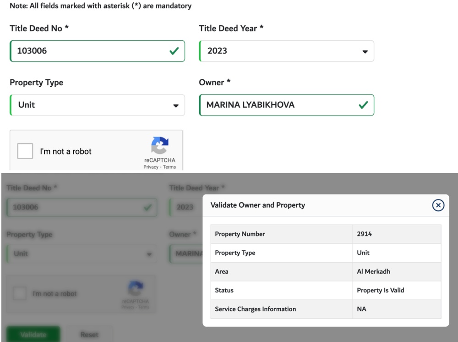The width and height of the screenshot is (458, 342).
Task: Click the caret arrow of the top Property Type field
Action: 175,106
